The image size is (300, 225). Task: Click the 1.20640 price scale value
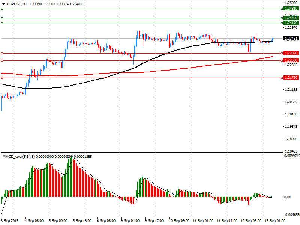291,102
